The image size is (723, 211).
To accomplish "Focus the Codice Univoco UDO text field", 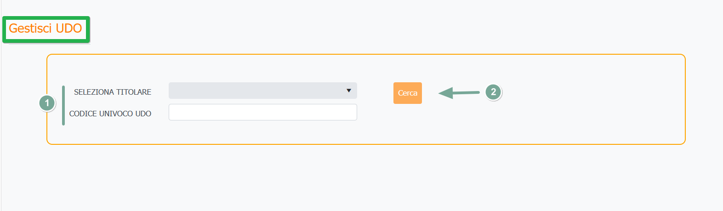I will tap(262, 112).
